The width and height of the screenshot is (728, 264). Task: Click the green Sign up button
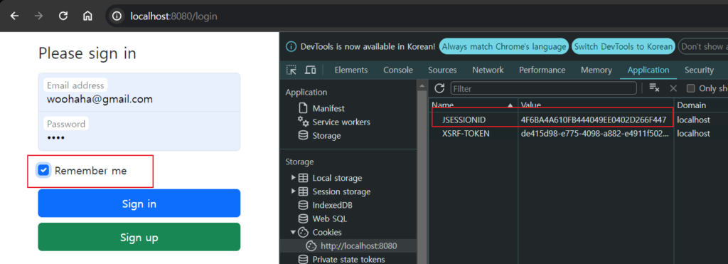point(139,237)
